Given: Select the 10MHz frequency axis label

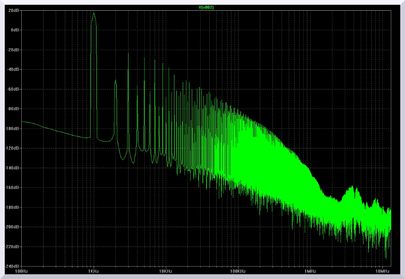Looking at the screenshot, I should (x=382, y=271).
